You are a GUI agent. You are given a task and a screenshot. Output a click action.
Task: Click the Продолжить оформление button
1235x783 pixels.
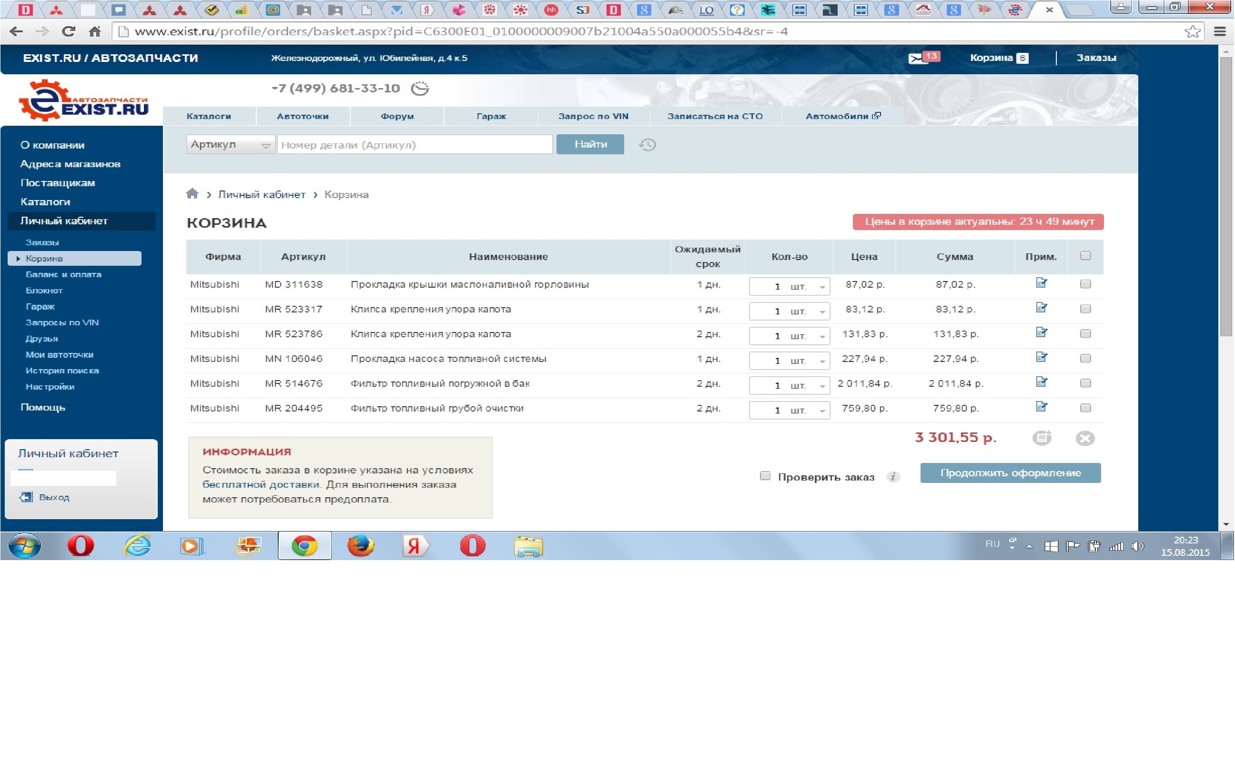[x=1010, y=473]
